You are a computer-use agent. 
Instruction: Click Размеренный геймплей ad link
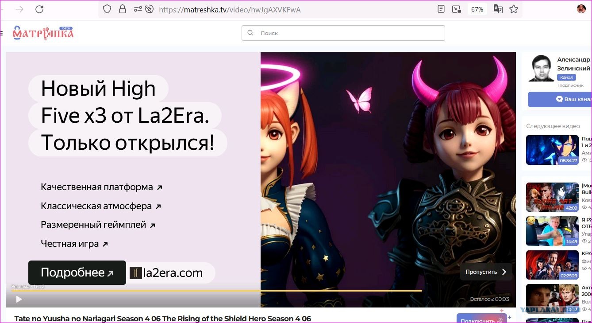(x=98, y=225)
